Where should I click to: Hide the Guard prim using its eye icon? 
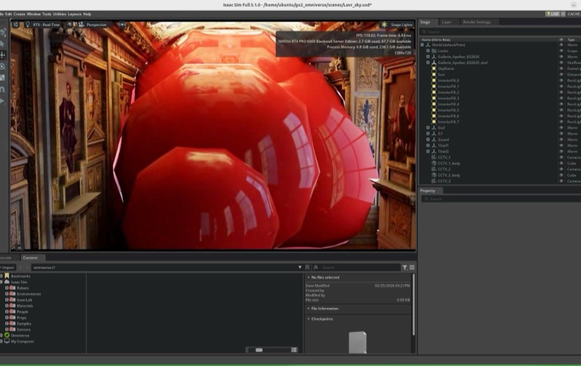click(561, 139)
